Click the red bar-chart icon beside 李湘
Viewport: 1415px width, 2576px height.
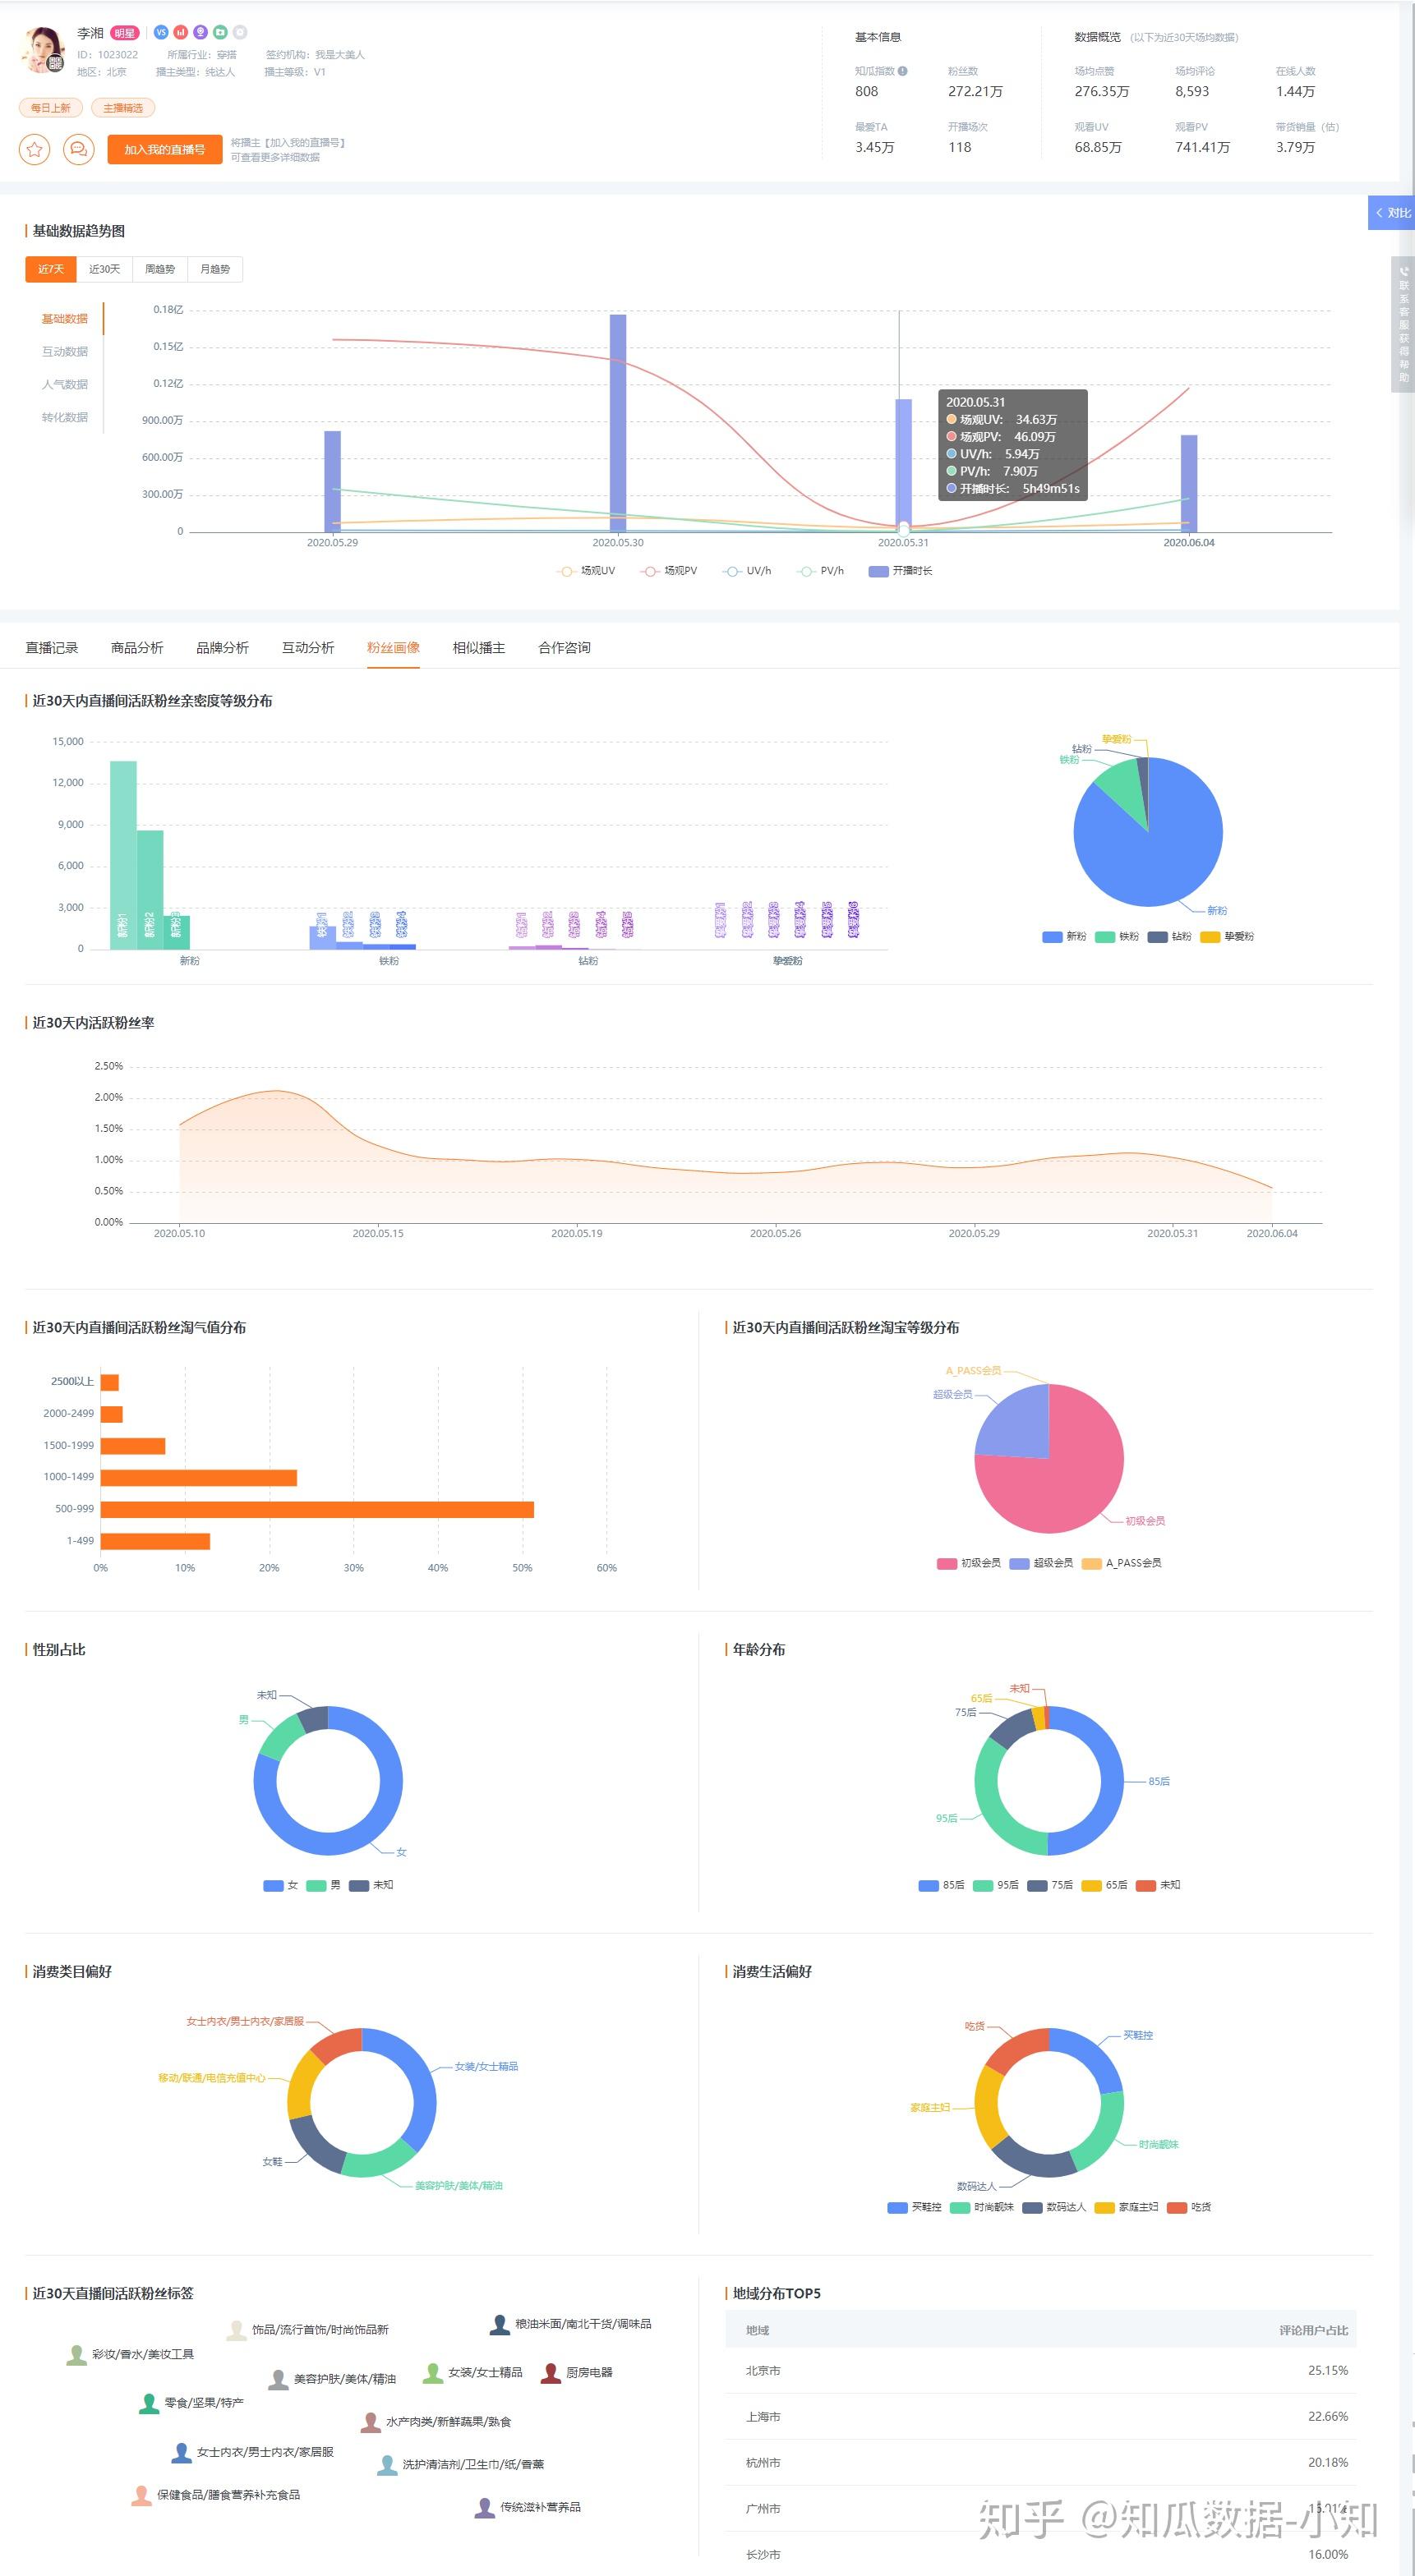[180, 32]
